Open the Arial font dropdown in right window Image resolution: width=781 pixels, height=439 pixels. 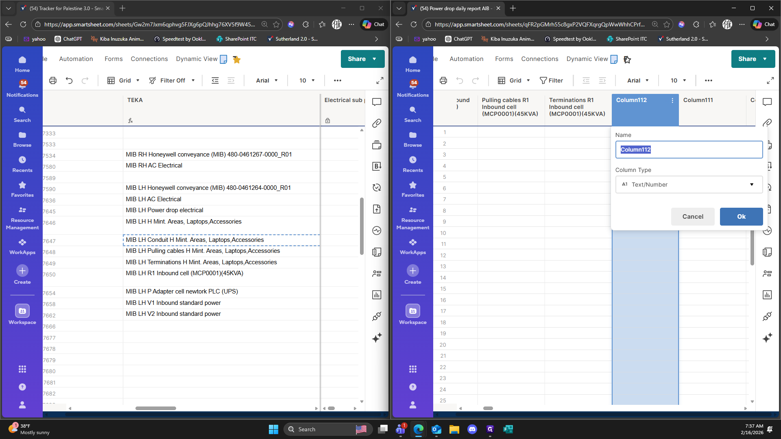coord(638,80)
